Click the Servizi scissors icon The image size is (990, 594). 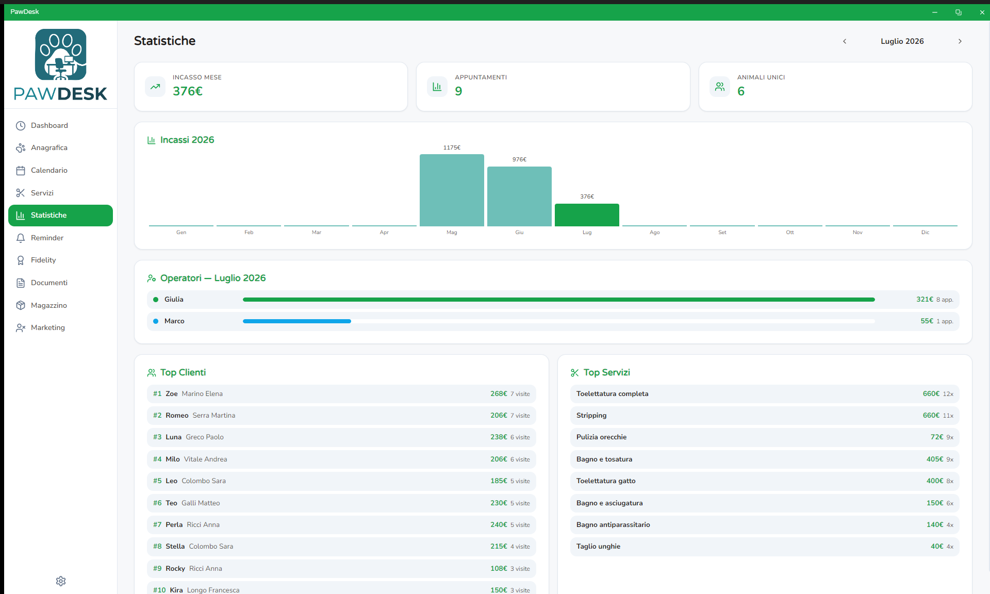point(21,193)
